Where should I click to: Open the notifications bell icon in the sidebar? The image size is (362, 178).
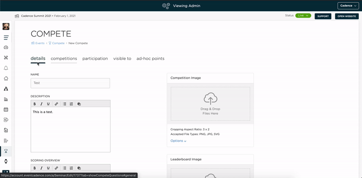coord(6,68)
